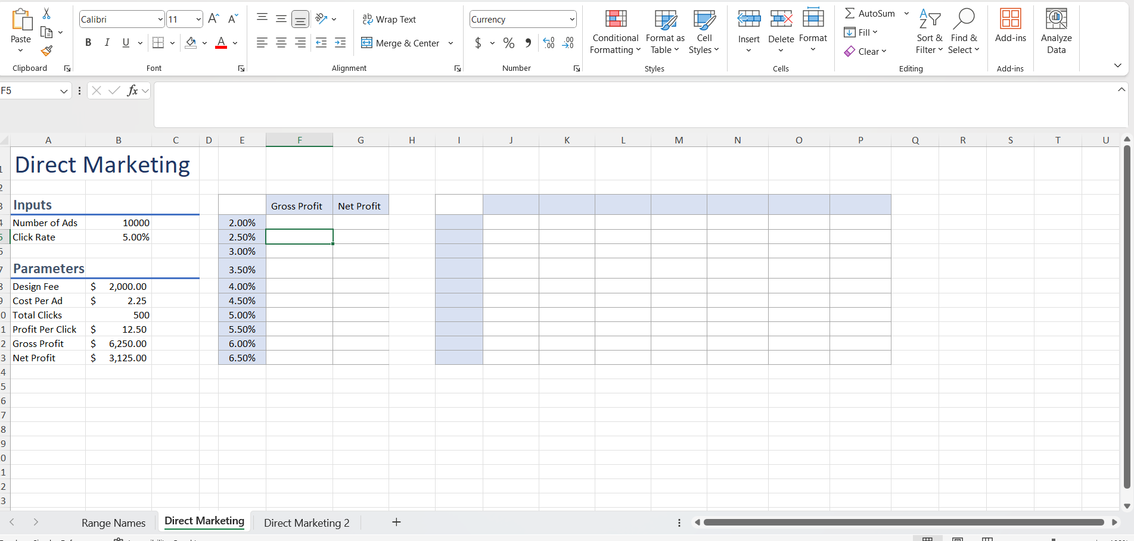
Task: Toggle Center horizontal alignment
Action: pos(281,43)
